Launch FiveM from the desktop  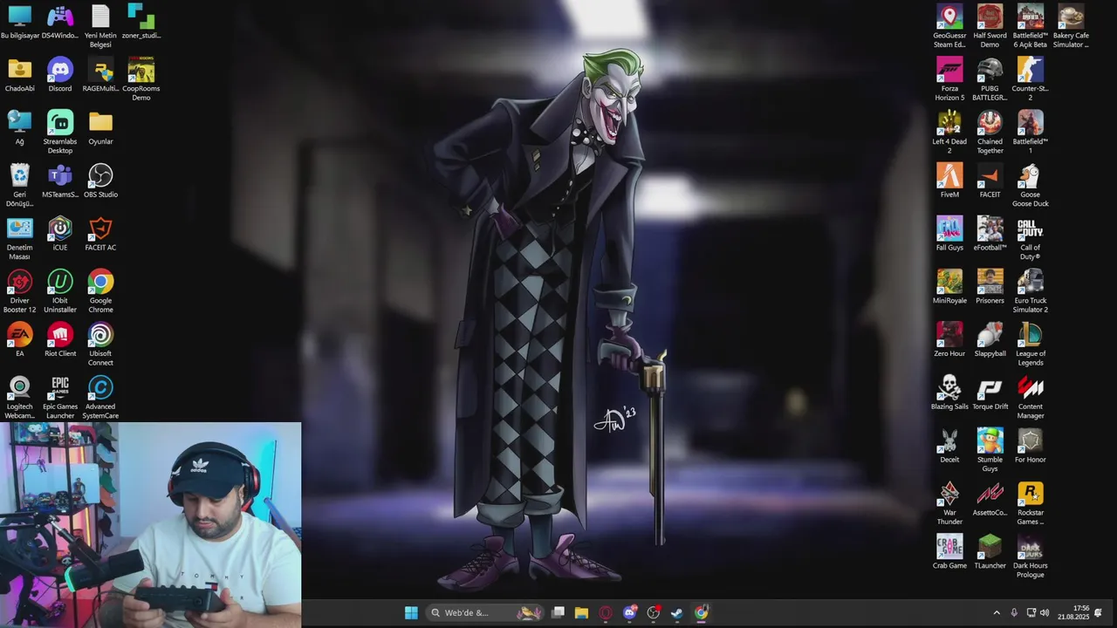click(x=949, y=181)
